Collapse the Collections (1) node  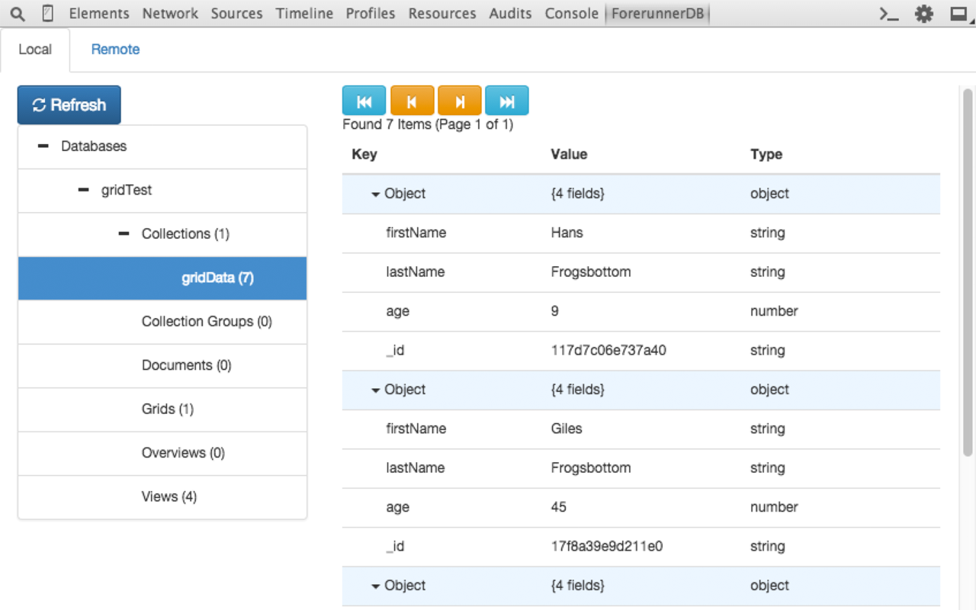pos(124,234)
